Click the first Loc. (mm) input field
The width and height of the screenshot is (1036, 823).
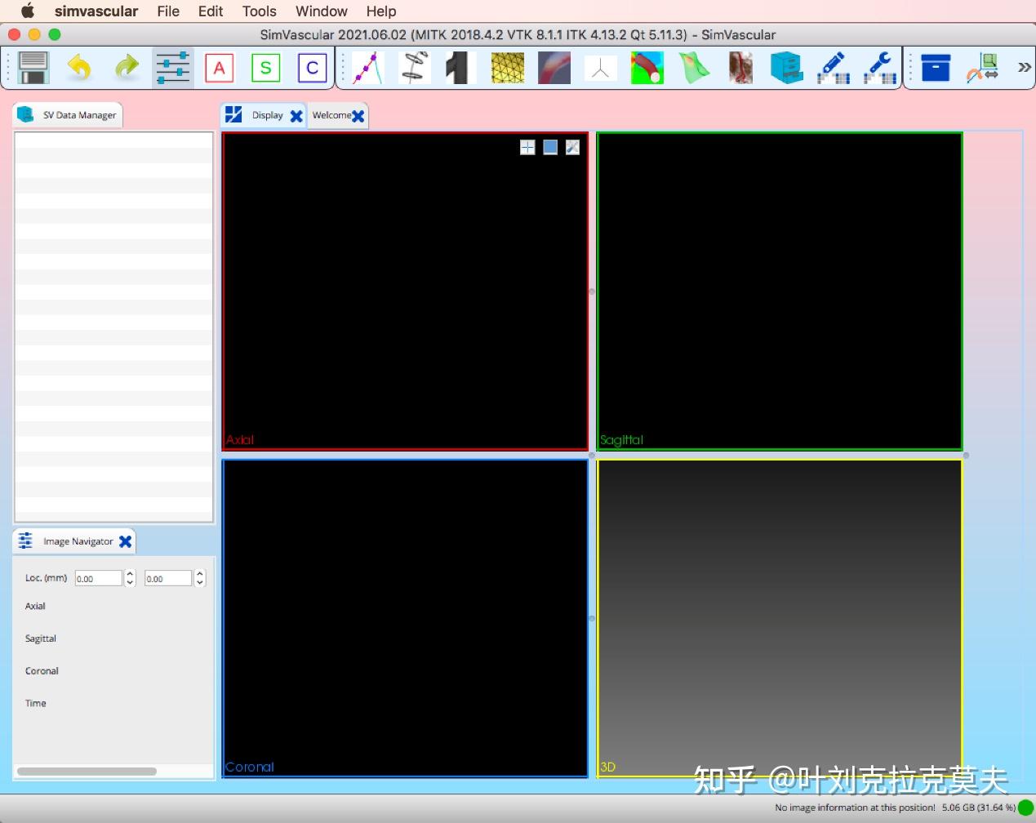pos(98,578)
